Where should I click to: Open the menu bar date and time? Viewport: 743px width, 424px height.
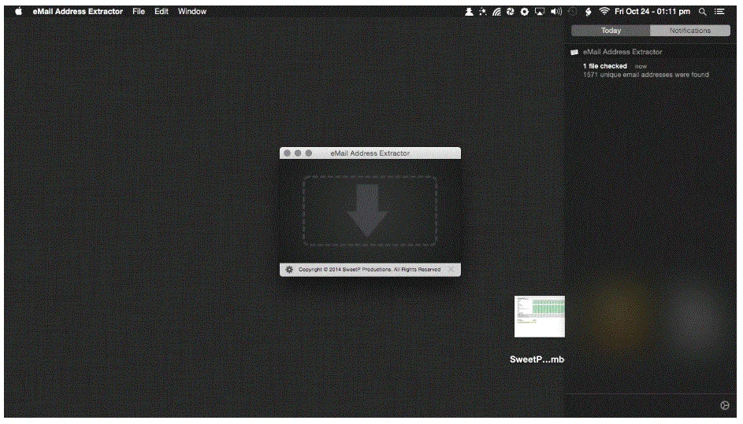652,11
